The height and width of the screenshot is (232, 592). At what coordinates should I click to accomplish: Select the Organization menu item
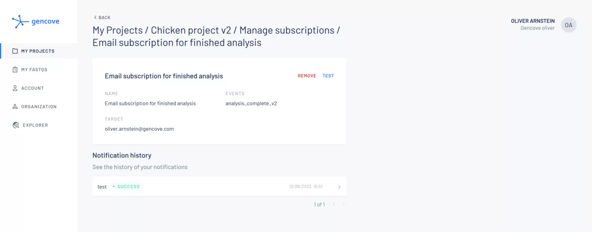[x=39, y=107]
